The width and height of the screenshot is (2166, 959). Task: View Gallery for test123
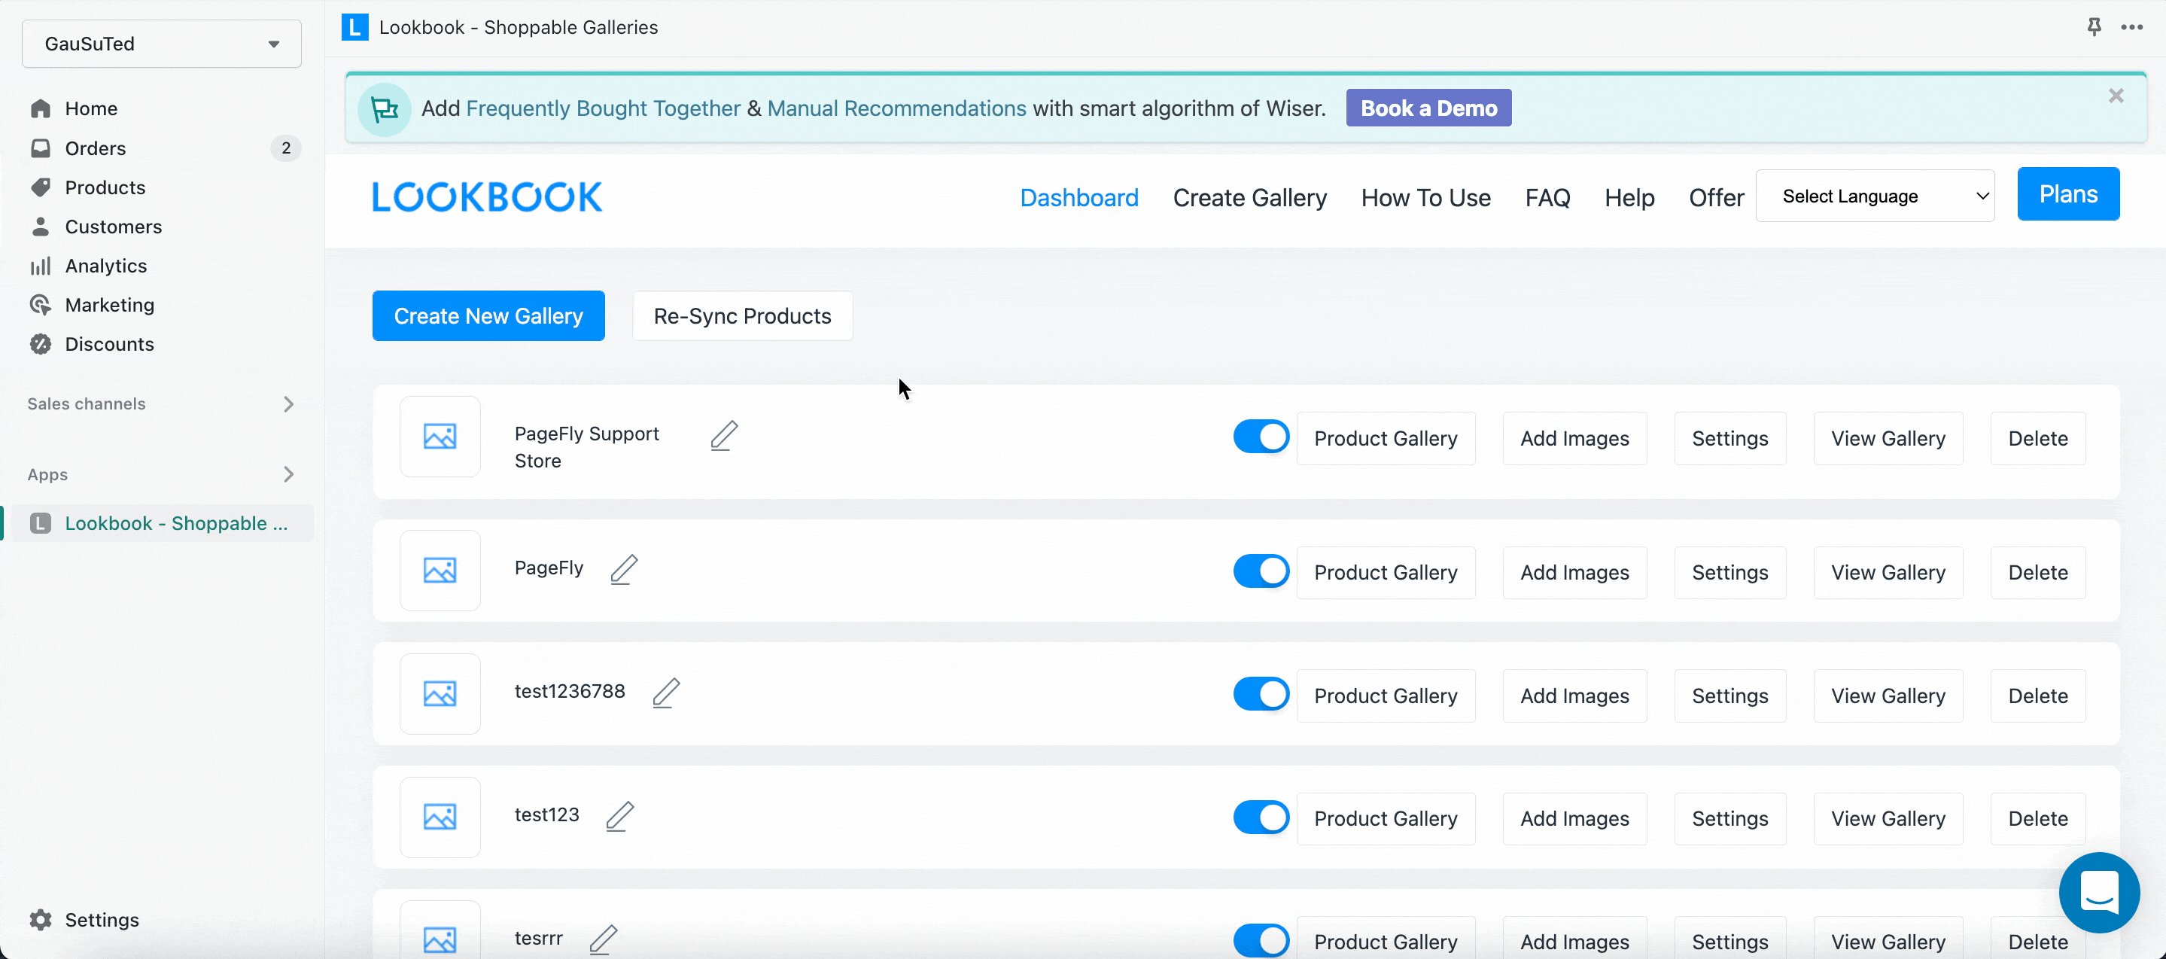pos(1888,818)
